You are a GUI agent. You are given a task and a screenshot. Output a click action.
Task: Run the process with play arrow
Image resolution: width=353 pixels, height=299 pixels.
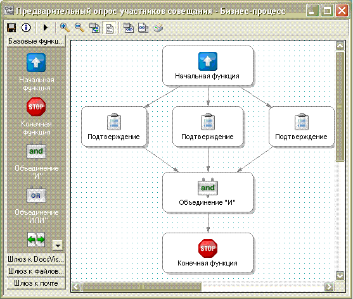coord(45,28)
